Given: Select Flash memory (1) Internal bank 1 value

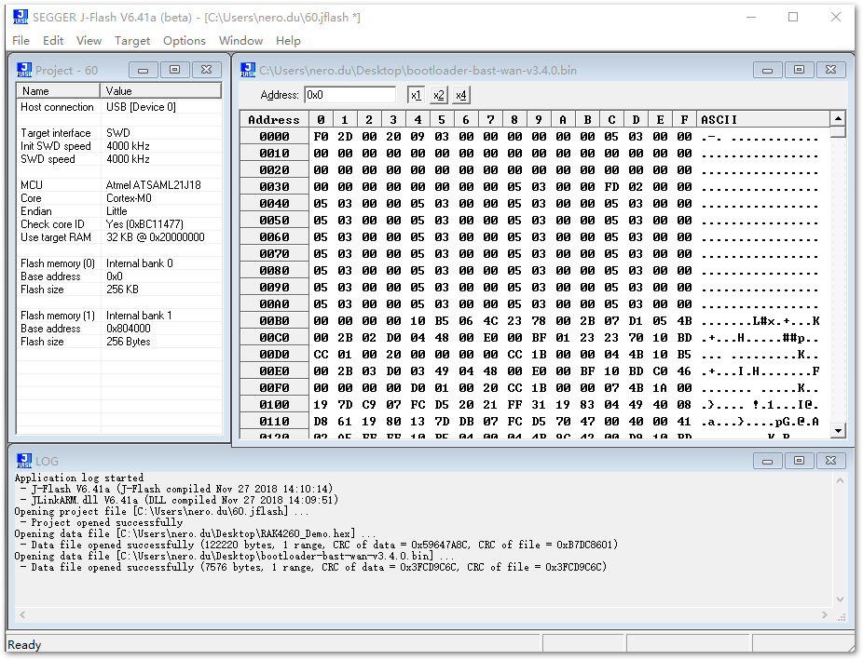Looking at the screenshot, I should (139, 316).
